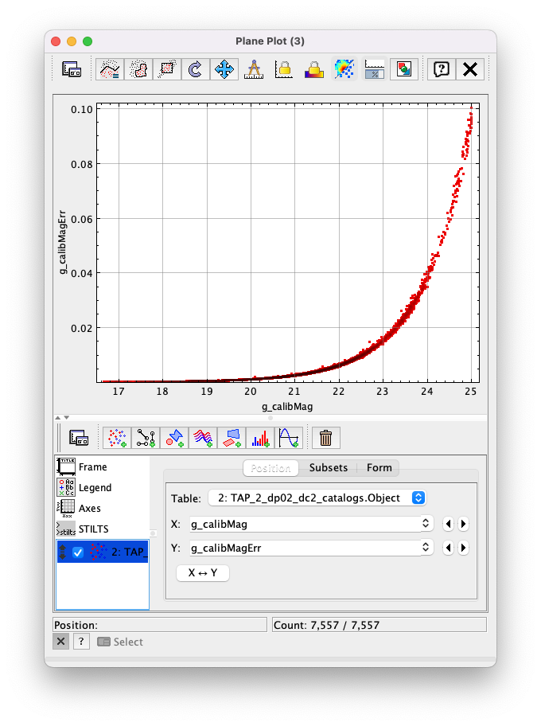
Task: Expand plot with split pane down arrow
Action: (x=67, y=418)
